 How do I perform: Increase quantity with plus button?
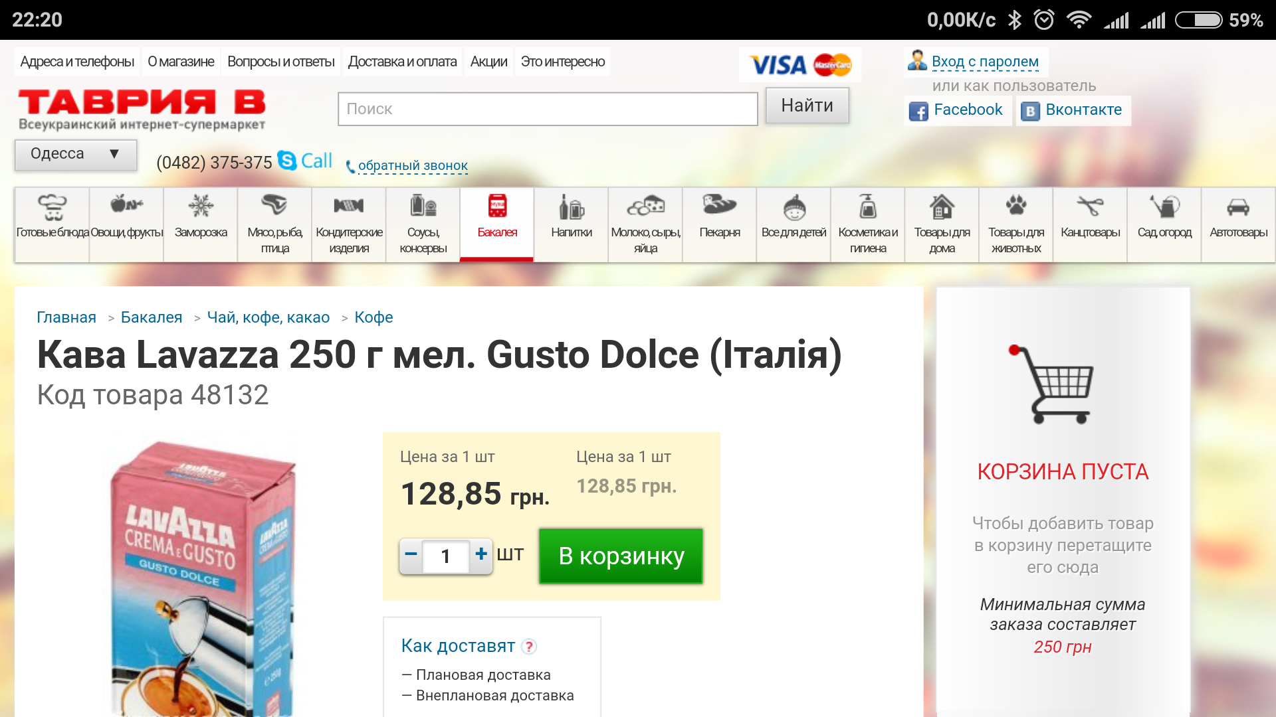tap(481, 554)
